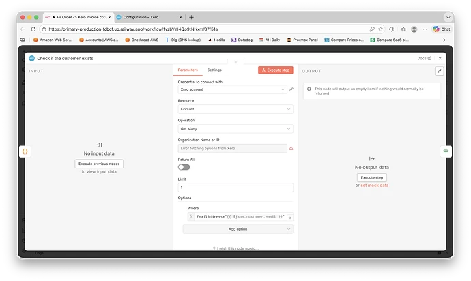Screen dimensions: 471x281
Task: Switch to the Settings tab
Action: click(x=214, y=70)
